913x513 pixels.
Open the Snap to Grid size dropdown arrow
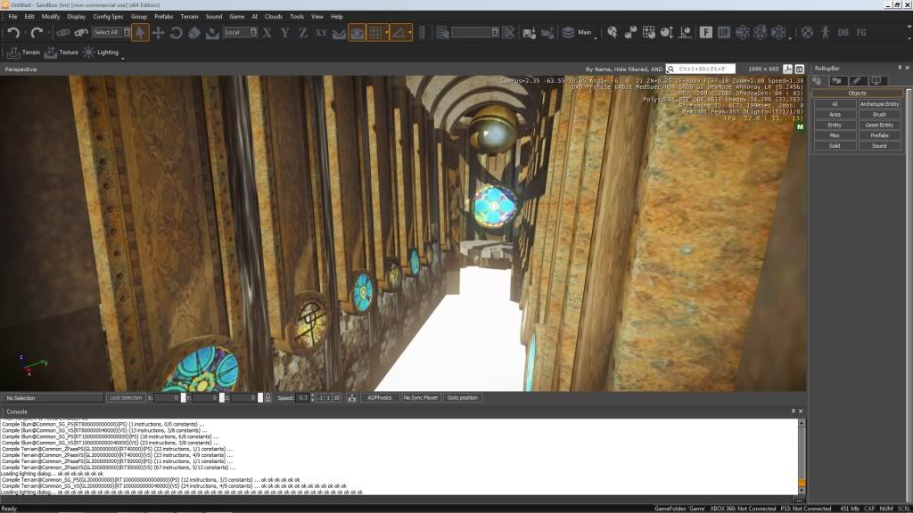pos(387,33)
